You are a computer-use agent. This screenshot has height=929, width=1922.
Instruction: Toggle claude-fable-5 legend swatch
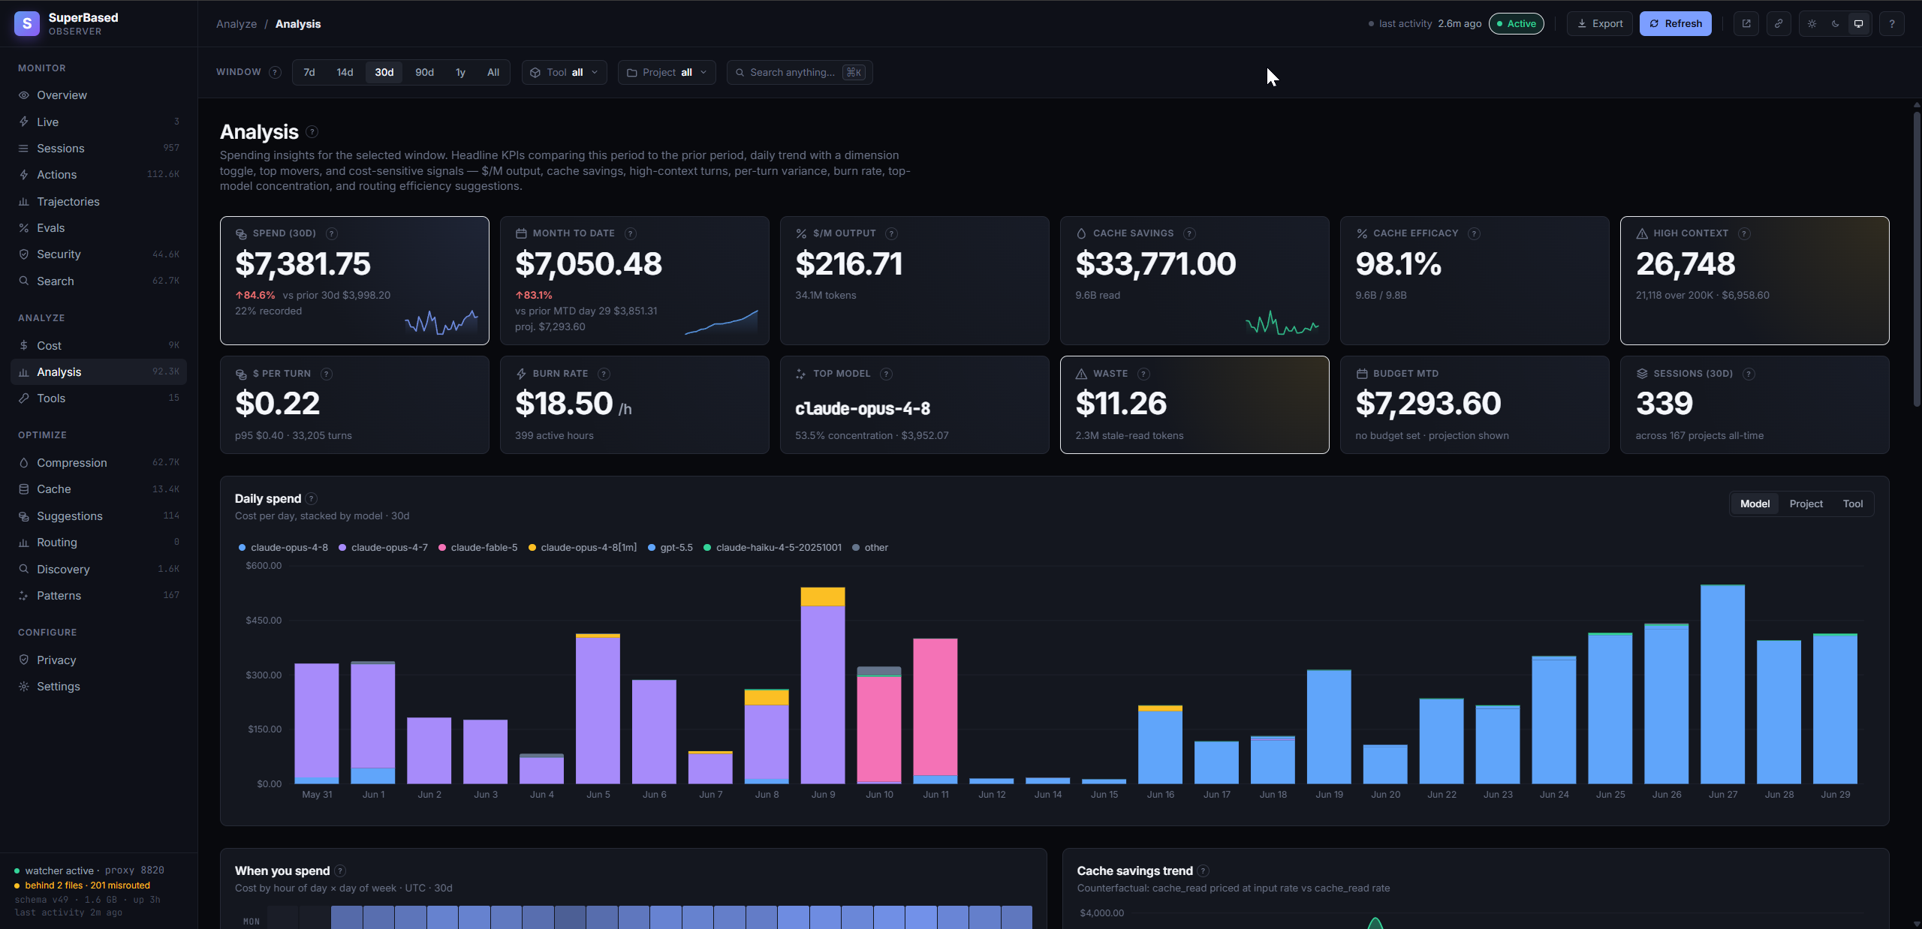(442, 548)
